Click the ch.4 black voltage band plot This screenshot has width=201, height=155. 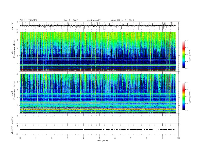click(98, 130)
